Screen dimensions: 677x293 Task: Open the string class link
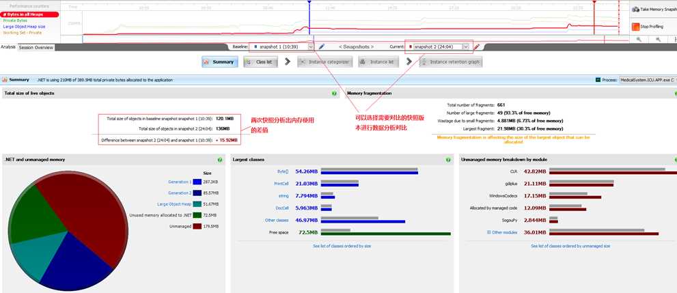tap(284, 196)
